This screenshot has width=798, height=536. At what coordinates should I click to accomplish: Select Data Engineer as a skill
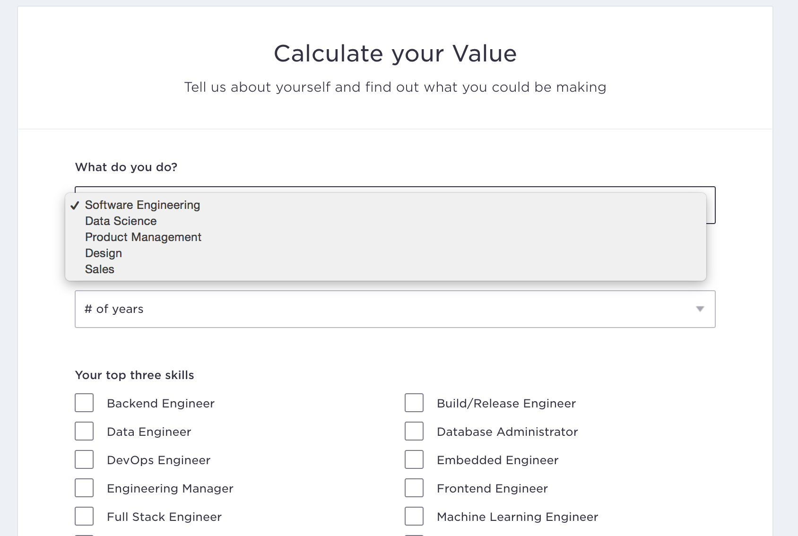(x=84, y=431)
